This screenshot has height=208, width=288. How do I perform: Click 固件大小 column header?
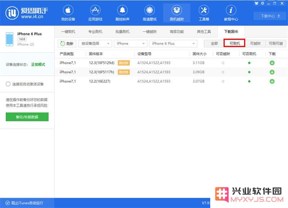click(199, 54)
